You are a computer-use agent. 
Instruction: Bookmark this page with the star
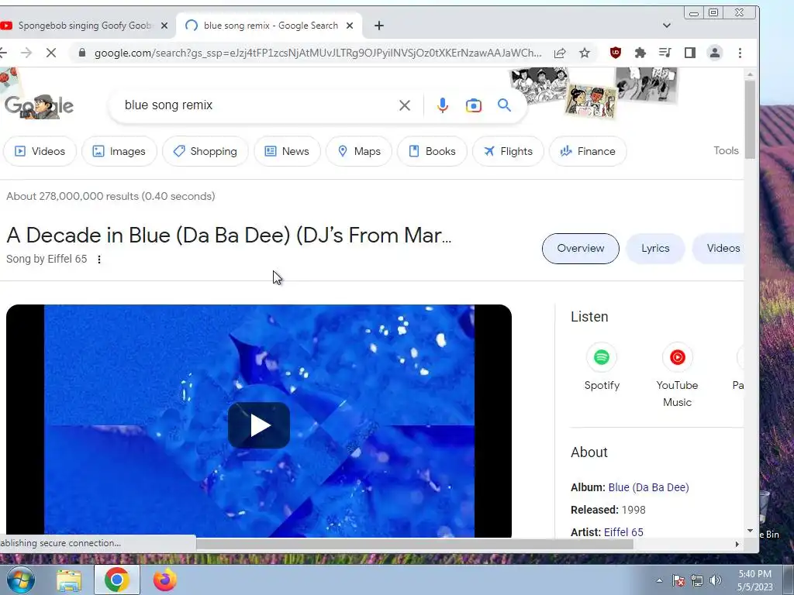pos(585,53)
